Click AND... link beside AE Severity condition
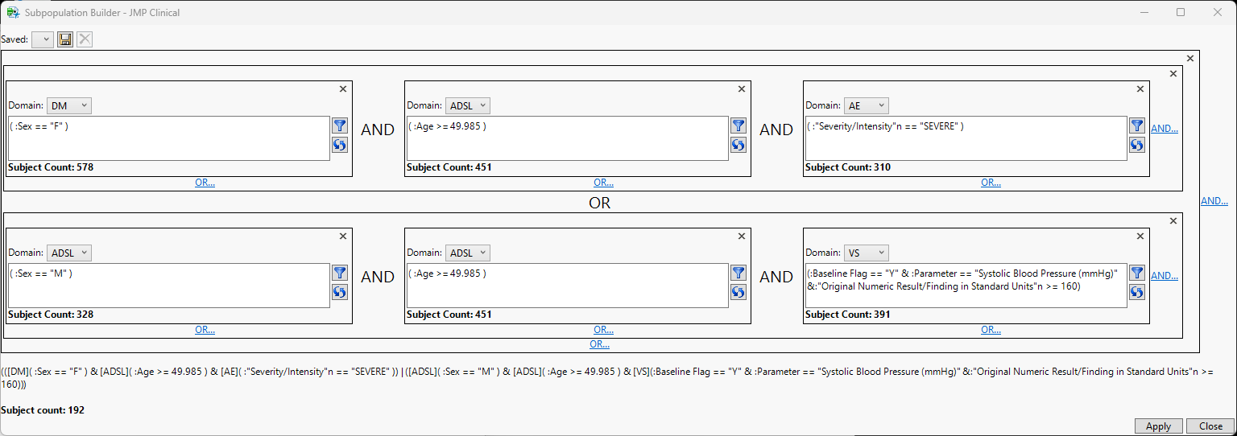 tap(1164, 129)
